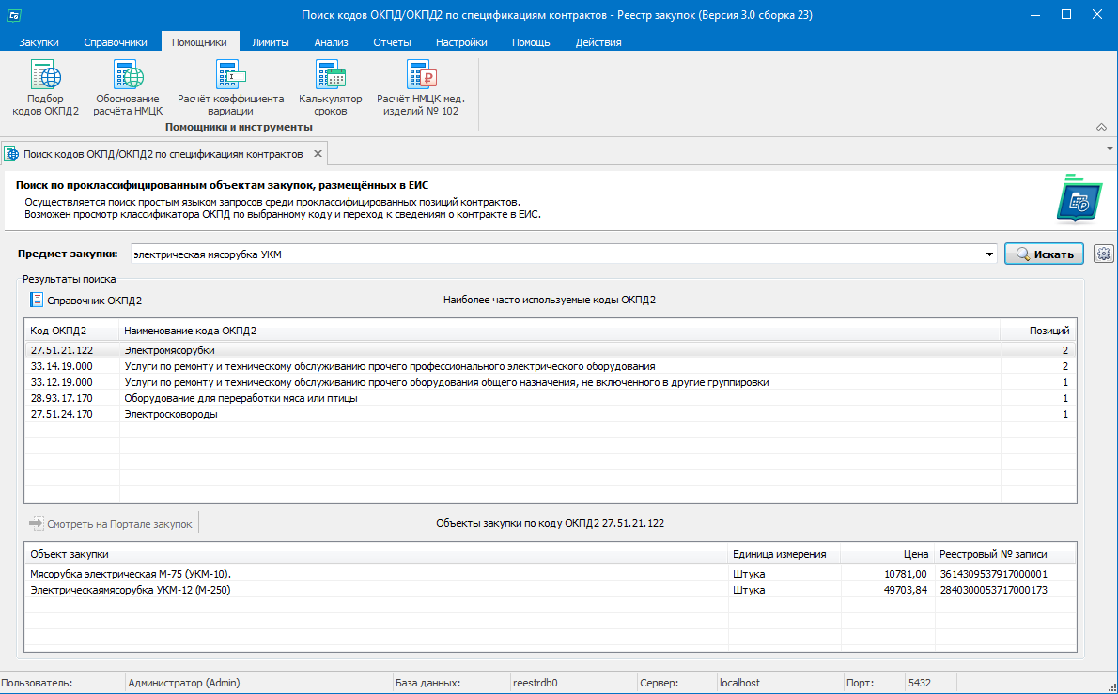1118x694 pixels.
Task: Sort by the Цена column header
Action: 887,554
